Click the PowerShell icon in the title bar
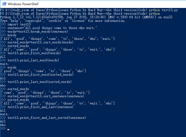This screenshot has width=186, height=137. (4, 4)
